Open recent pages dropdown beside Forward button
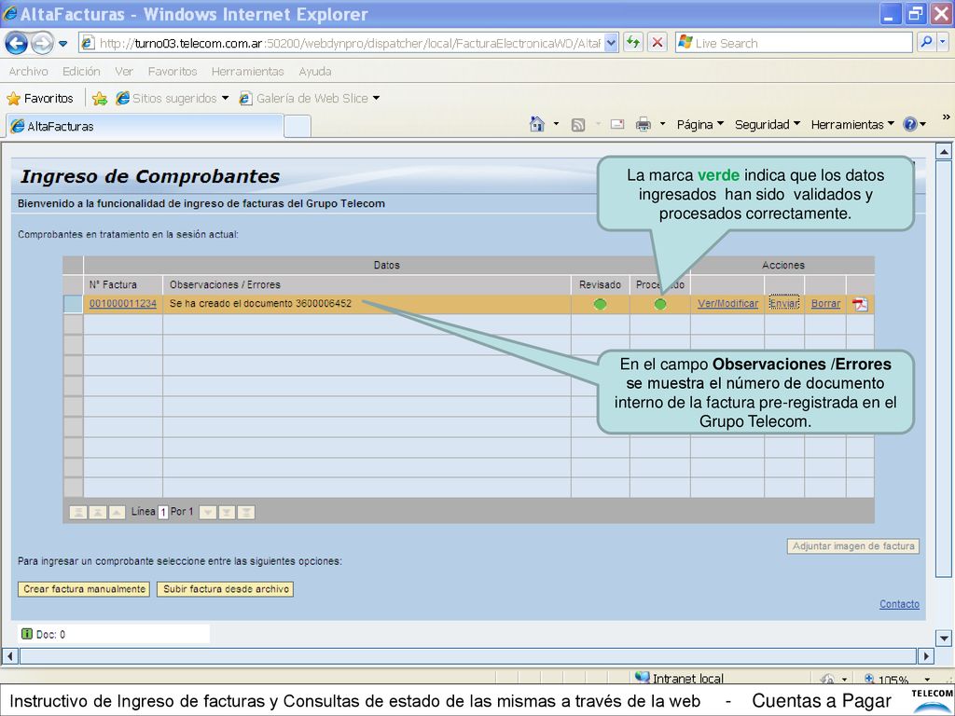 (x=62, y=43)
